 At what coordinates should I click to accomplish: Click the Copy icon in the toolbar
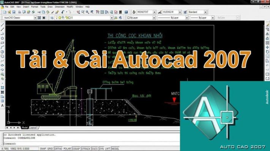(43, 12)
